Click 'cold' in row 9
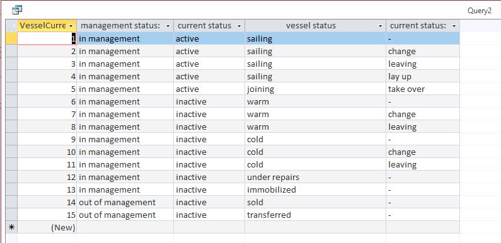The height and width of the screenshot is (243, 501). coord(255,140)
